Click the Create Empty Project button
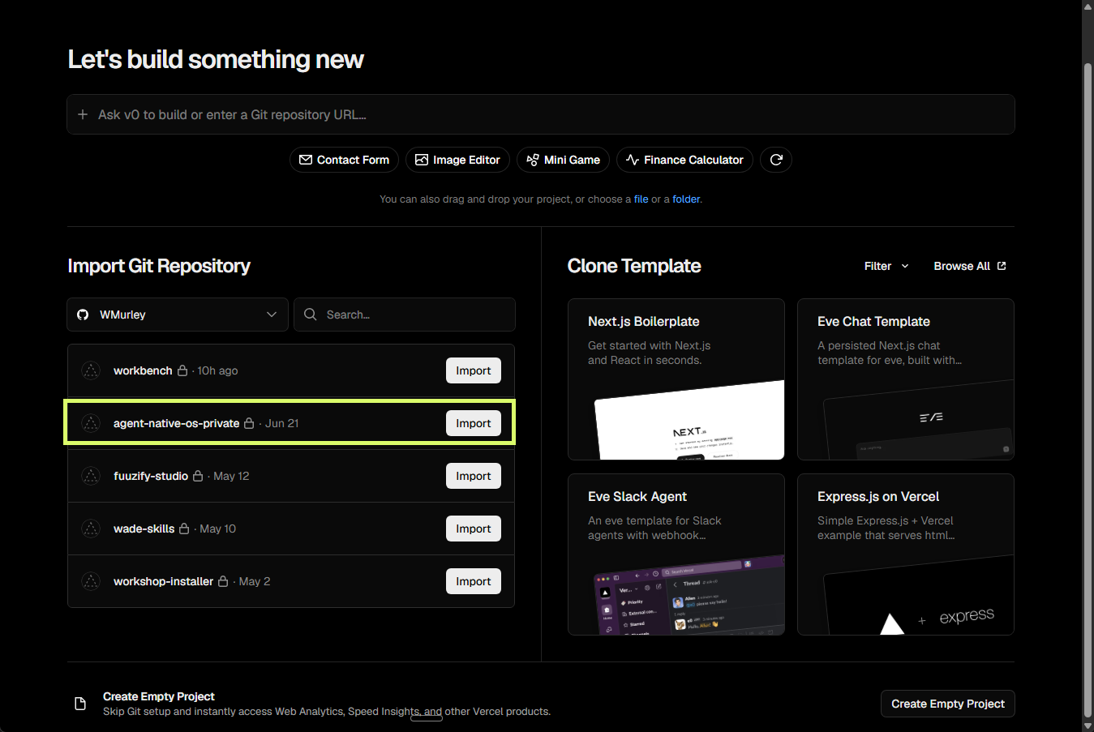Viewport: 1094px width, 732px height. pyautogui.click(x=947, y=704)
